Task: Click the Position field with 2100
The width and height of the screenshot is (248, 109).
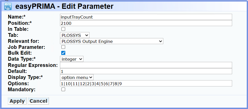Action: coord(146,23)
